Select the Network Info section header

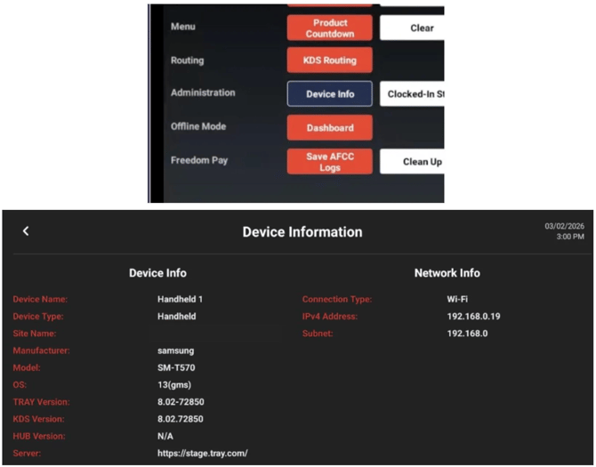coord(447,273)
